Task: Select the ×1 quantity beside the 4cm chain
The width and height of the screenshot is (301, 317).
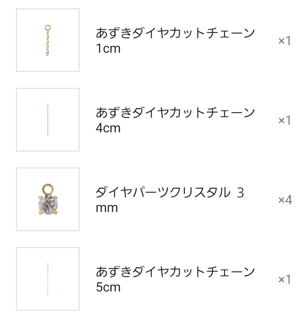Action: pyautogui.click(x=284, y=120)
